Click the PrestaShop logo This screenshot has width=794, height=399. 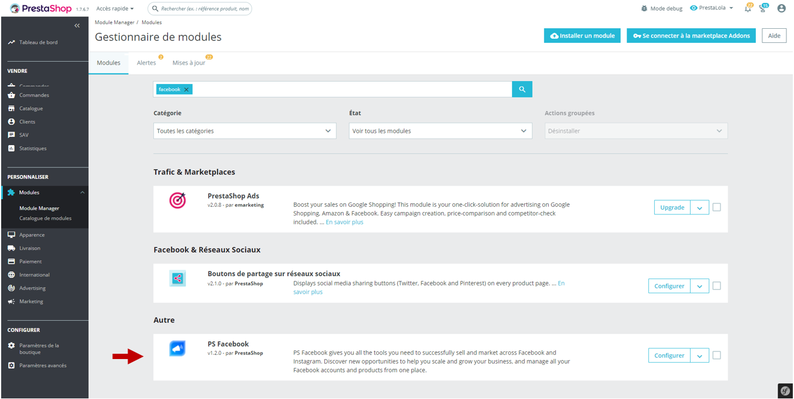pos(39,9)
